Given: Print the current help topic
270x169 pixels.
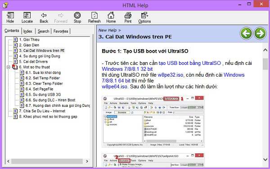Looking at the screenshot, I should [x=128, y=18].
